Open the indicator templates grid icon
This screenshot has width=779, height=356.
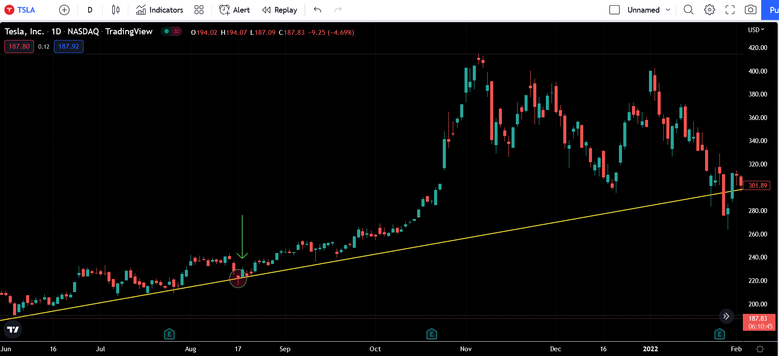pos(199,10)
